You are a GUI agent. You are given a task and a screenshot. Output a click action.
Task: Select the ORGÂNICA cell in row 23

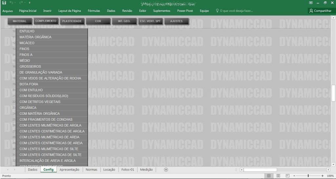point(52,108)
